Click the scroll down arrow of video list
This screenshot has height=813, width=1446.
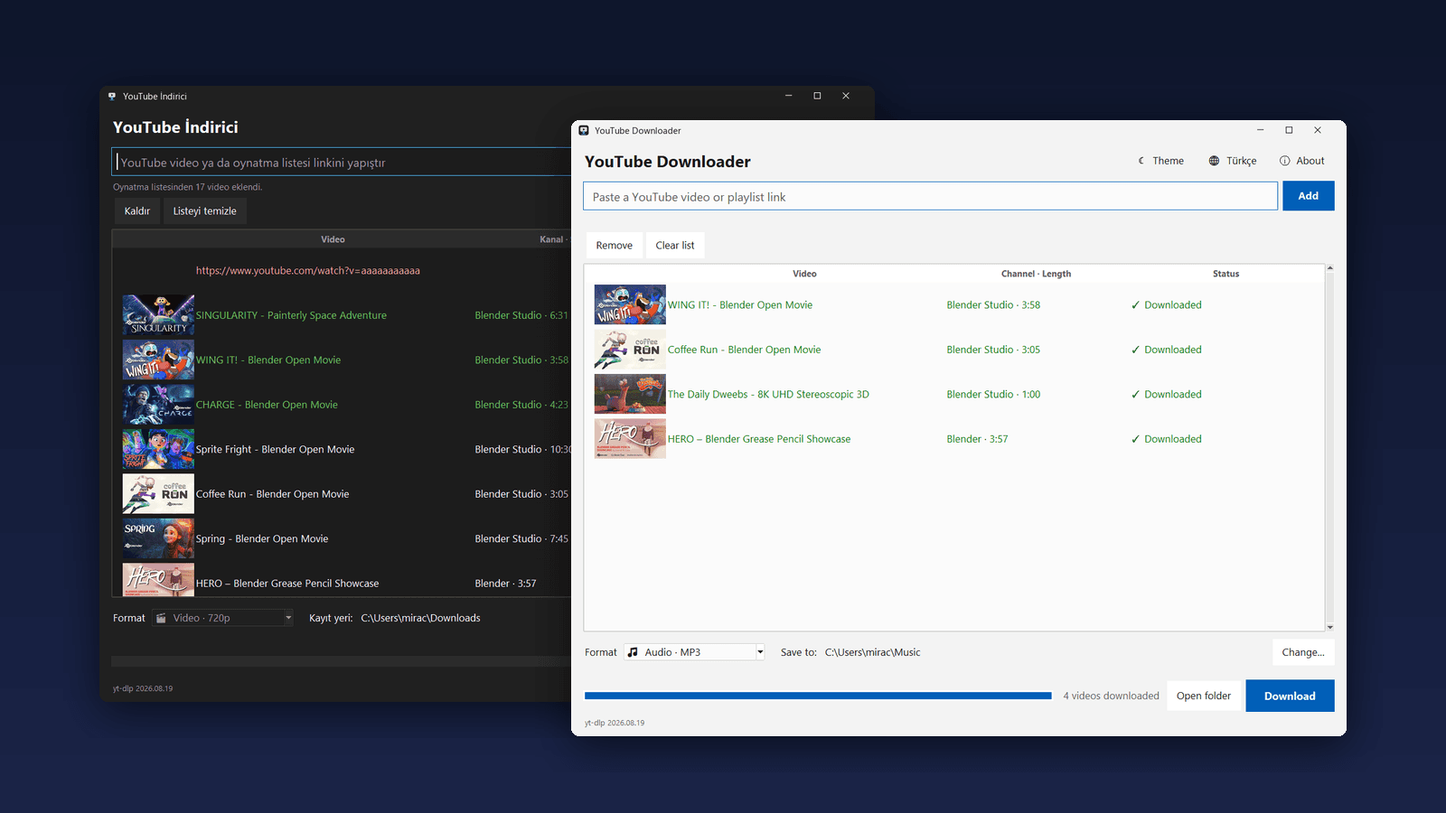1329,626
